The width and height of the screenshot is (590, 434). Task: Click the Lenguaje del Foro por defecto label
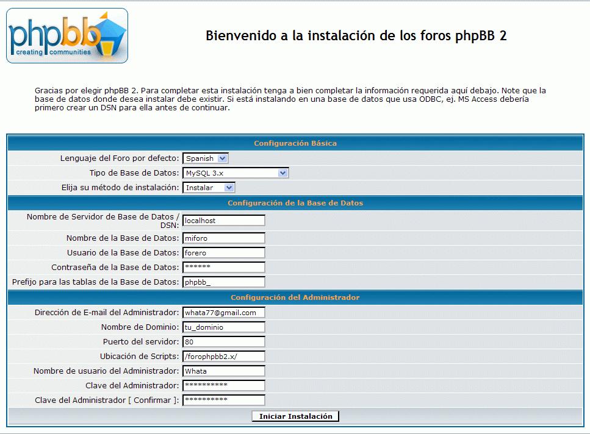pos(120,158)
